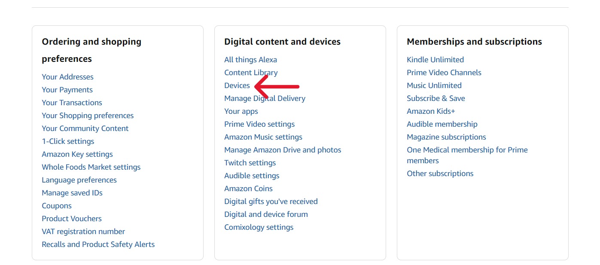This screenshot has width=600, height=265.
Task: Open Recalls and Product Safety Alerts
Action: click(x=98, y=244)
